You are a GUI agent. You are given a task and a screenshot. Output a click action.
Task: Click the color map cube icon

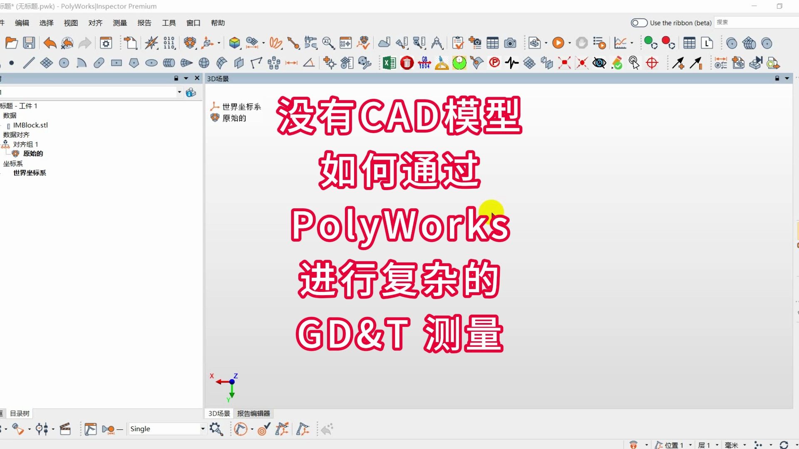point(234,43)
